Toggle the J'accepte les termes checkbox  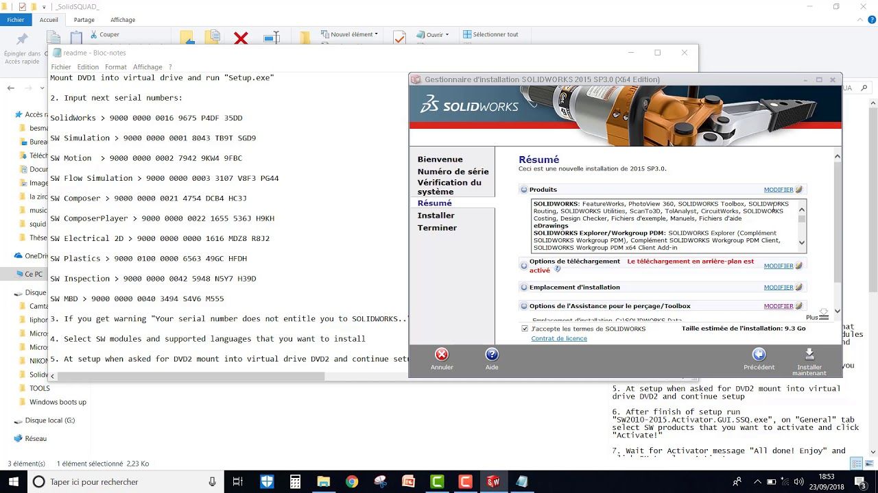[525, 329]
